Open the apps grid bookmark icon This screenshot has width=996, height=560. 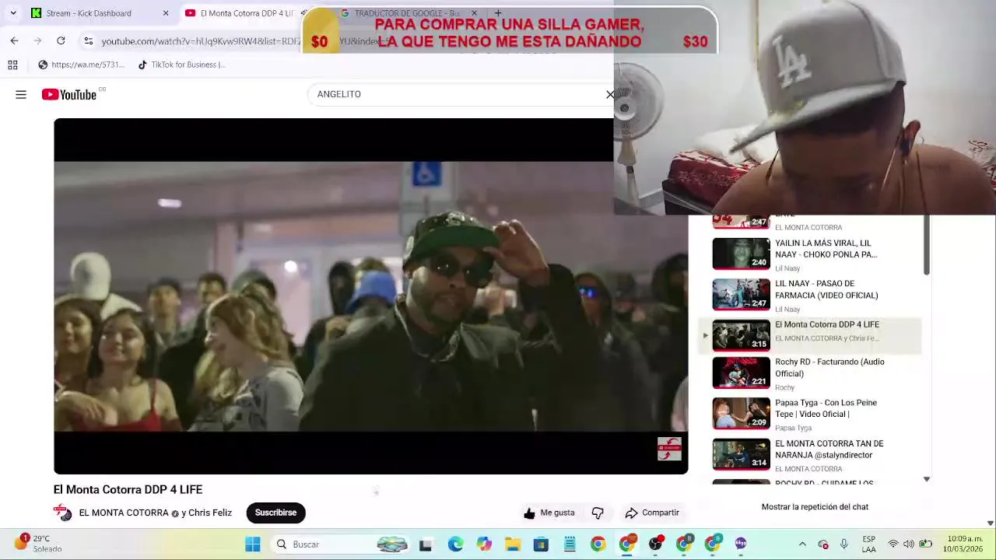pyautogui.click(x=12, y=65)
